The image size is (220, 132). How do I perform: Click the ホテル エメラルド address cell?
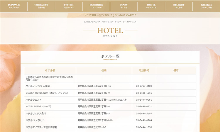95,120
